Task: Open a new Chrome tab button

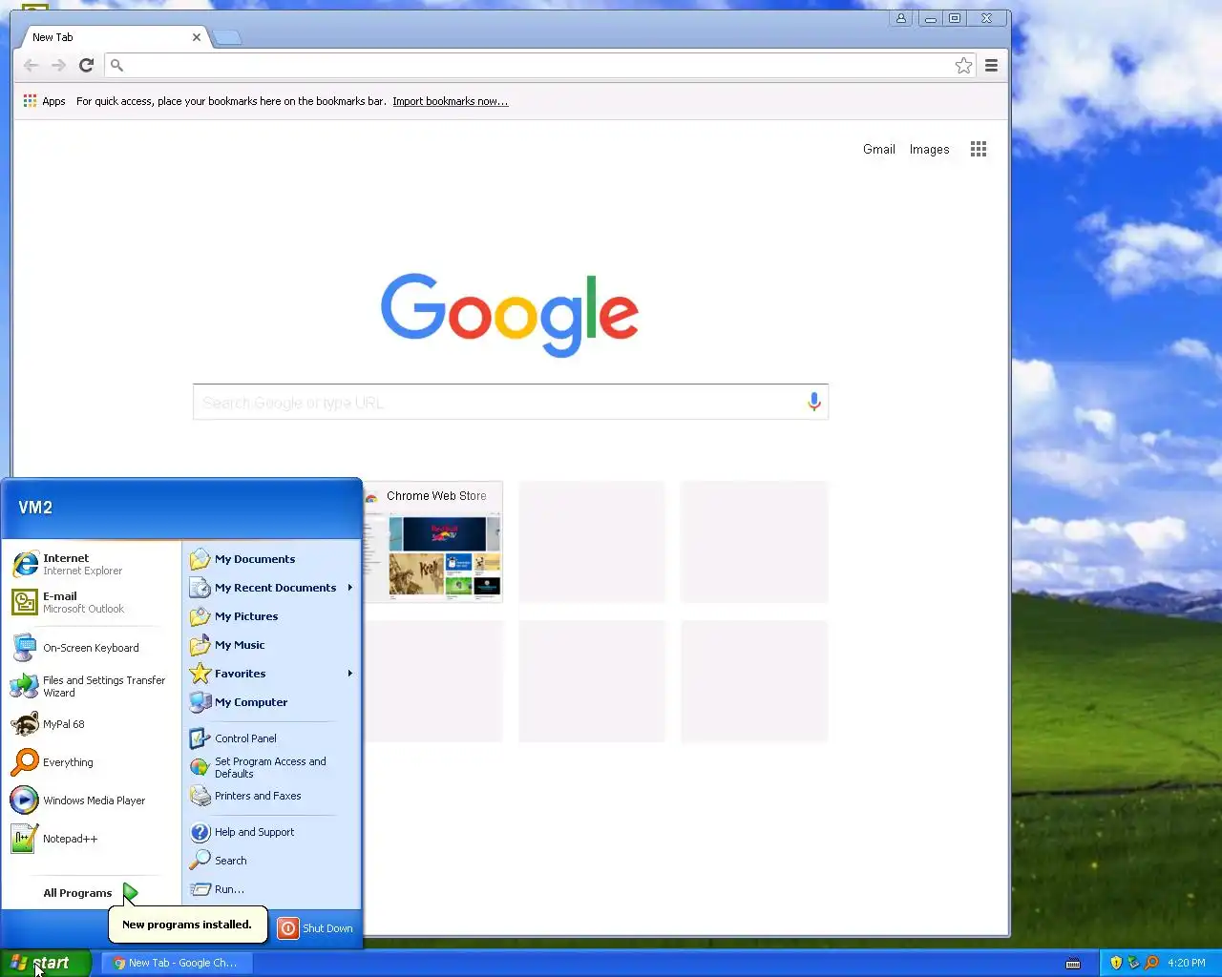Action: pos(227,38)
